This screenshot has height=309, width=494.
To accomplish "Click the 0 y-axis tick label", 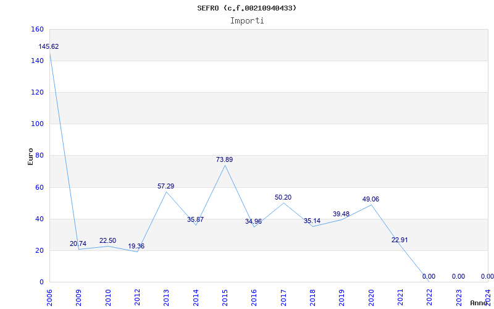I will pyautogui.click(x=41, y=282).
